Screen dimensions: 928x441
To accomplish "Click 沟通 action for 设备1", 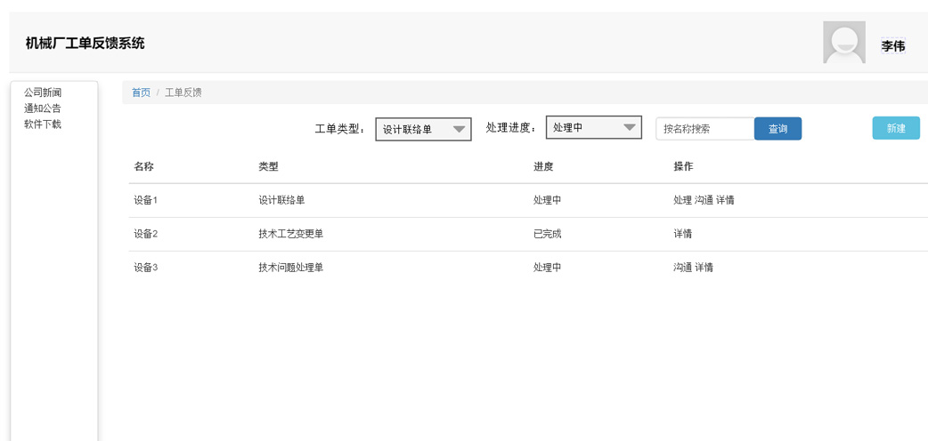I will click(x=704, y=200).
